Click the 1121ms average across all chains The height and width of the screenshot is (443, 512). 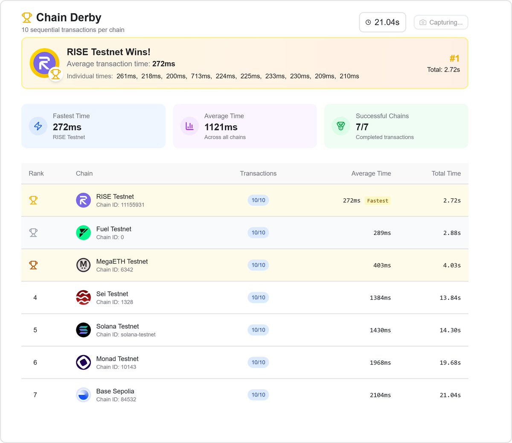click(x=221, y=127)
